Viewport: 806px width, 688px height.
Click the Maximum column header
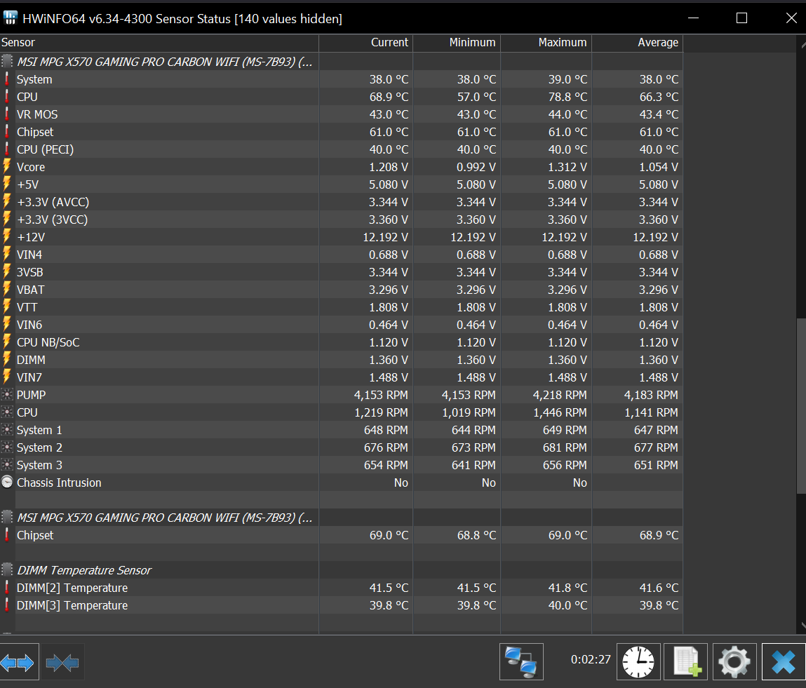click(546, 43)
